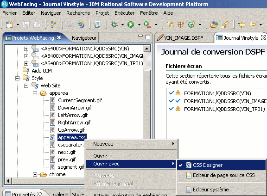267x196 pixels.
Task: Select CurrentSegment.gif in the tree
Action: 80,100
